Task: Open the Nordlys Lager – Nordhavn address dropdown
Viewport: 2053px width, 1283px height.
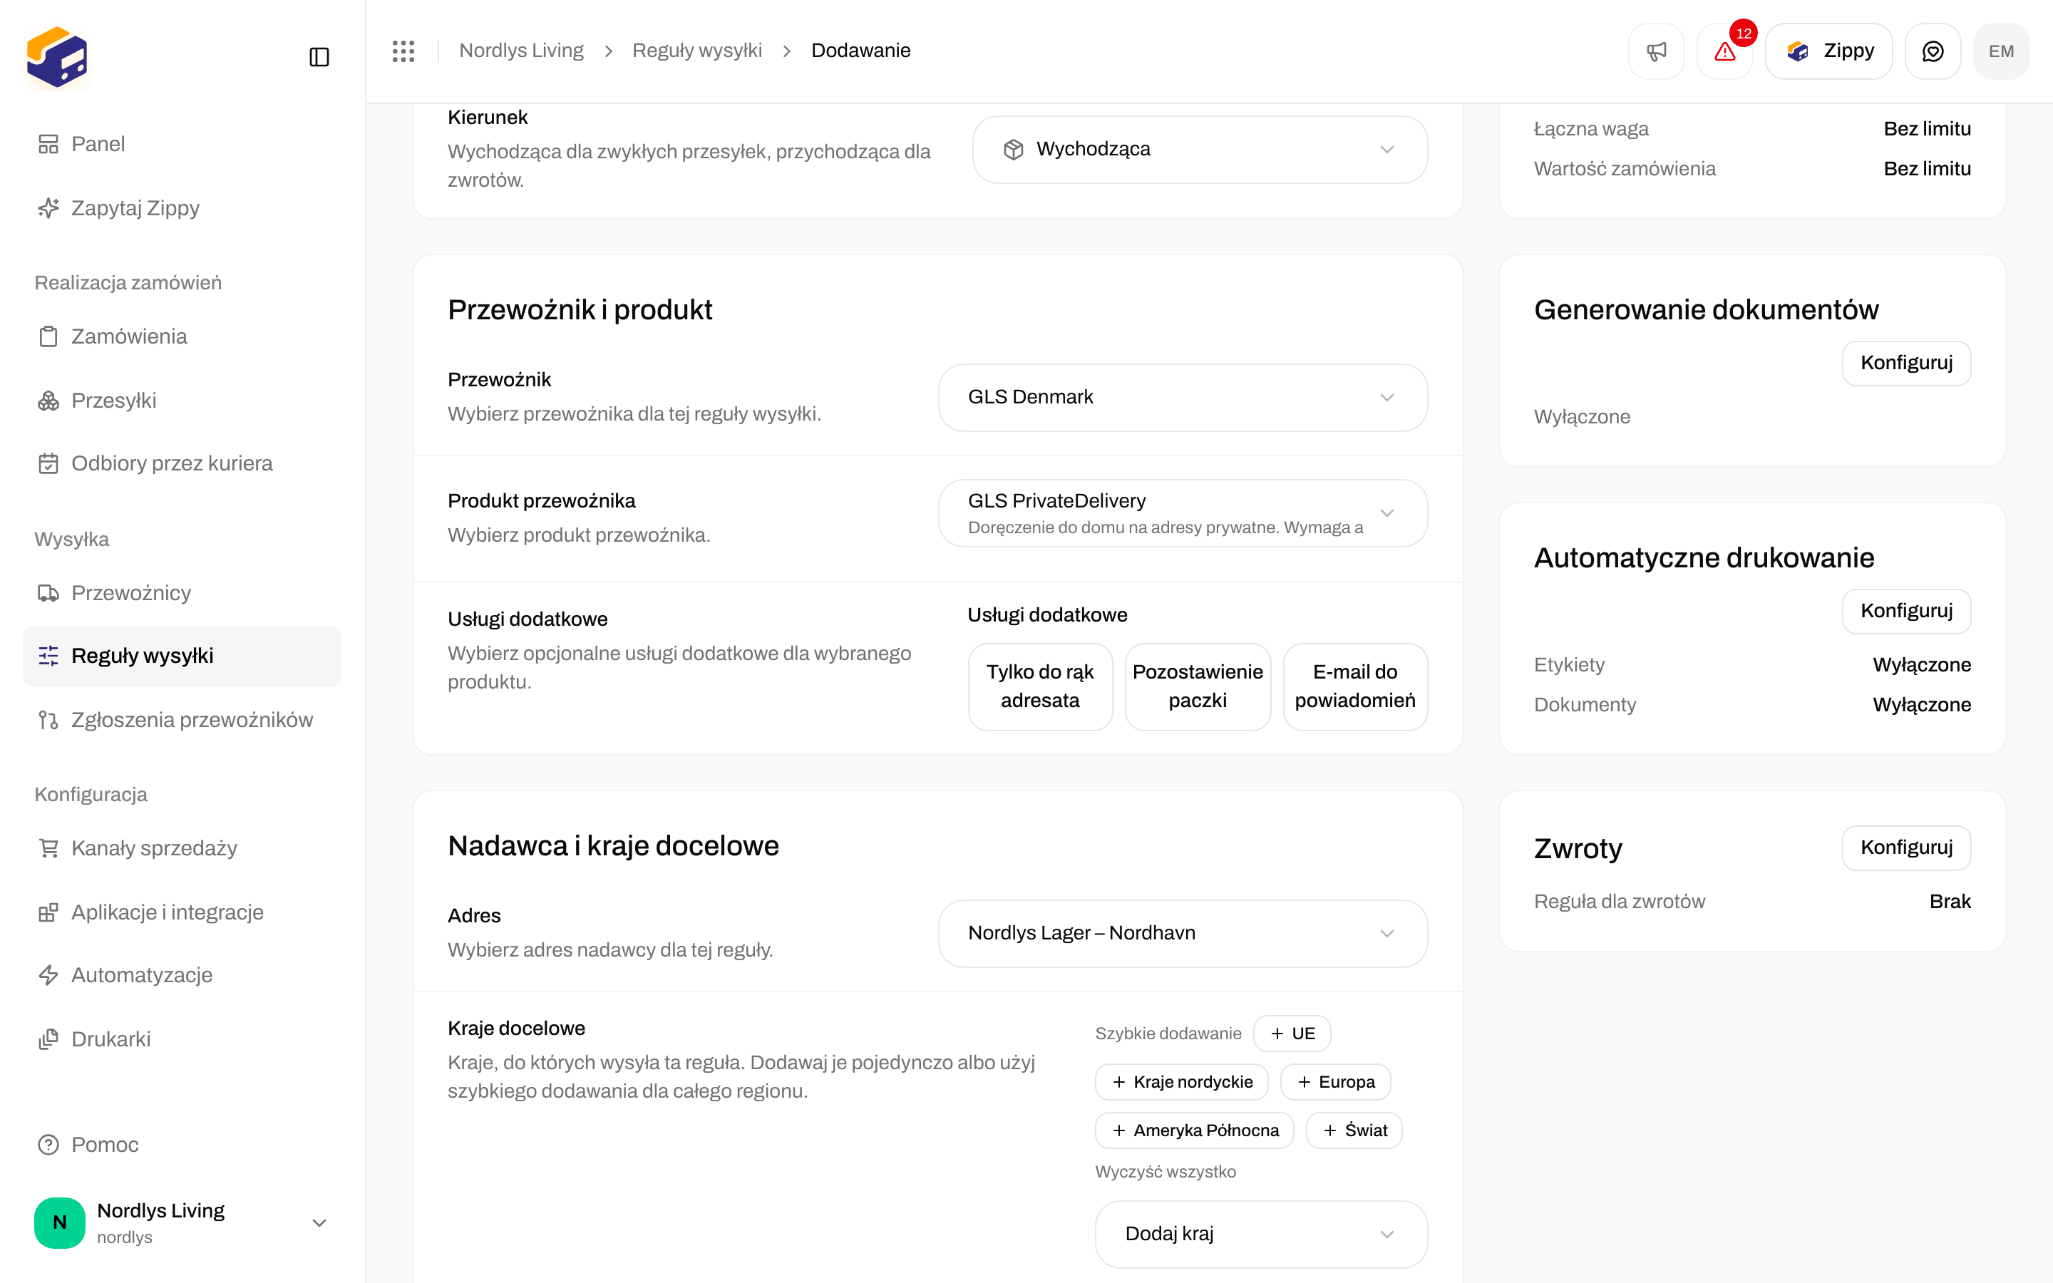Action: click(x=1183, y=934)
